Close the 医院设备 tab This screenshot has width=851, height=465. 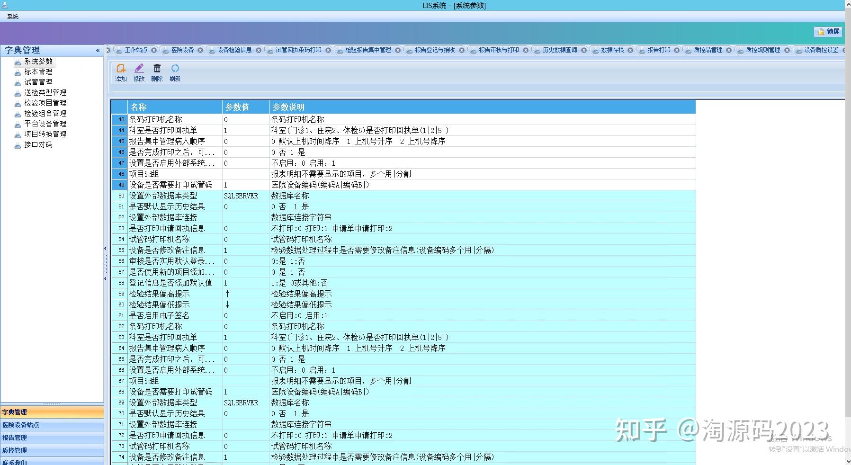click(x=200, y=50)
